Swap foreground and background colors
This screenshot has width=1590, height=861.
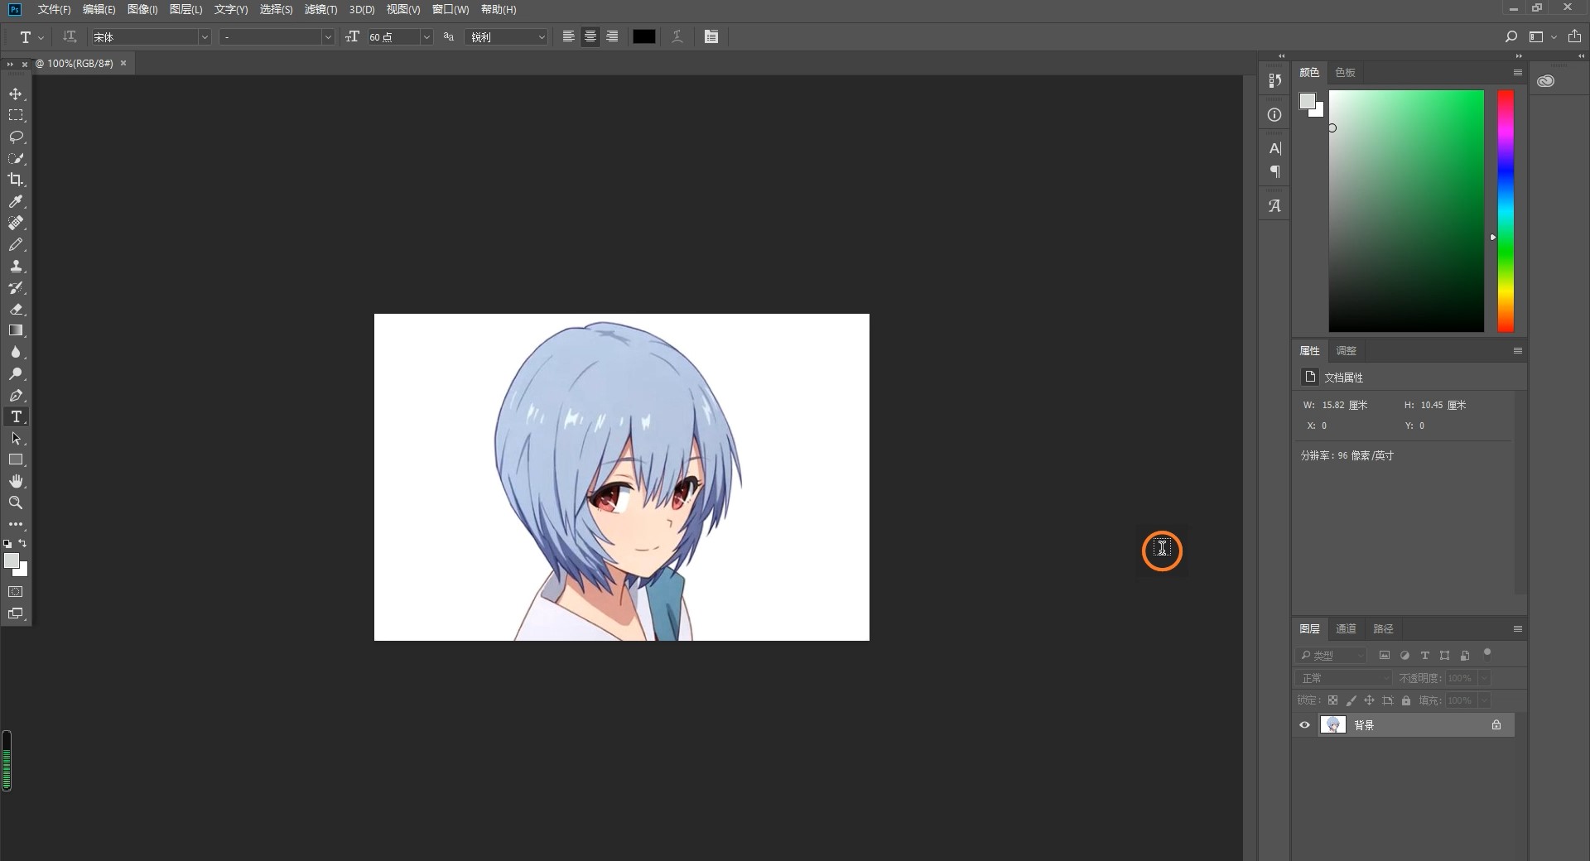23,543
